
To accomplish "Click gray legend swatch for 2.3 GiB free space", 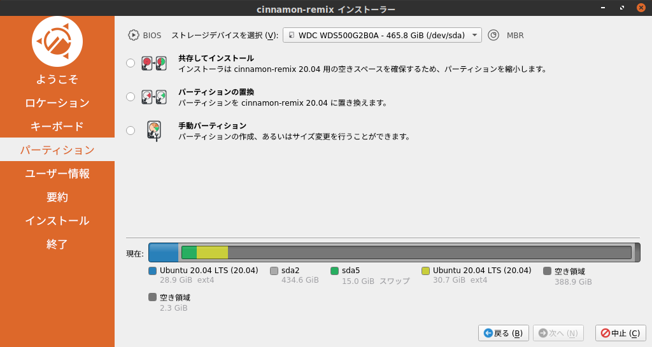I will [x=152, y=297].
